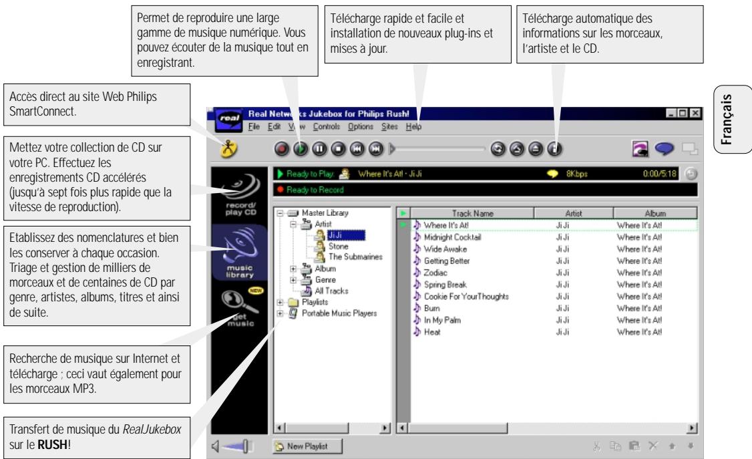Sort by the Artist column header
The image size is (752, 459).
pos(574,213)
